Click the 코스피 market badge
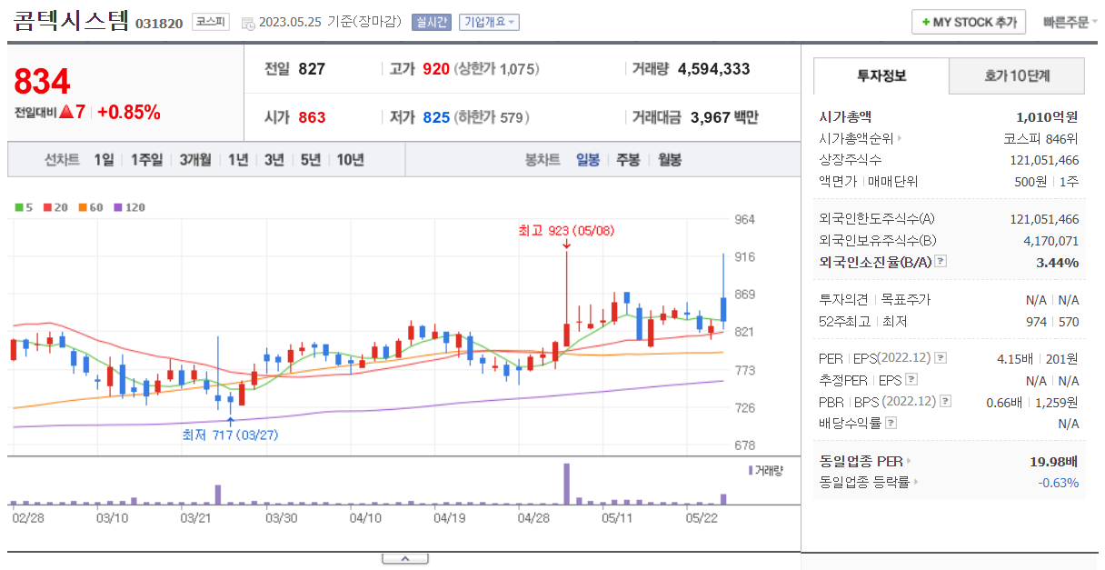The height and width of the screenshot is (570, 1105). pyautogui.click(x=211, y=22)
